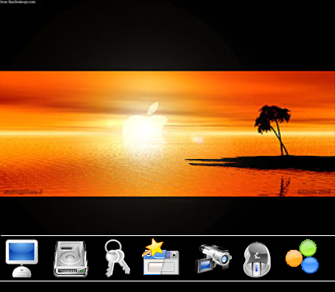Open the window with star icon
The width and height of the screenshot is (335, 292).
(x=161, y=257)
